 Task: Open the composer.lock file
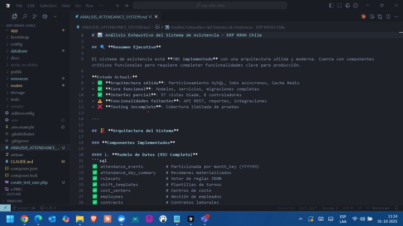pos(24,176)
